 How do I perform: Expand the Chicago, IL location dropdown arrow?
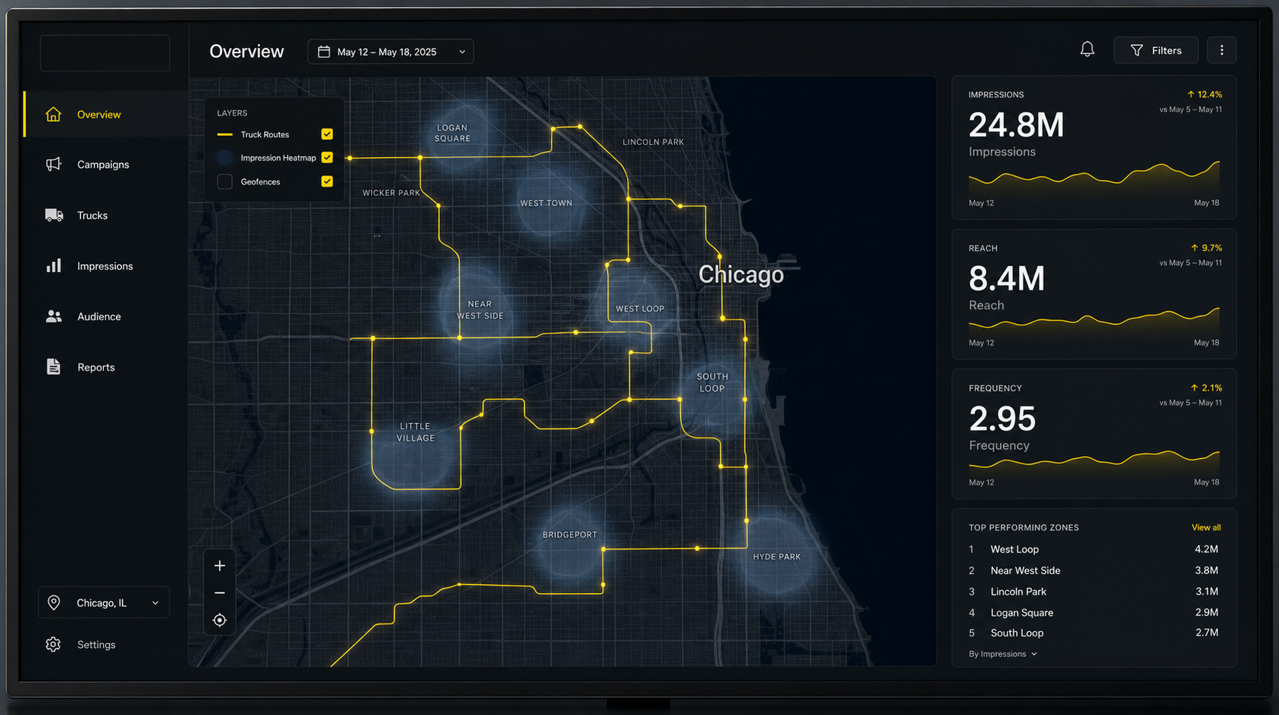[156, 603]
